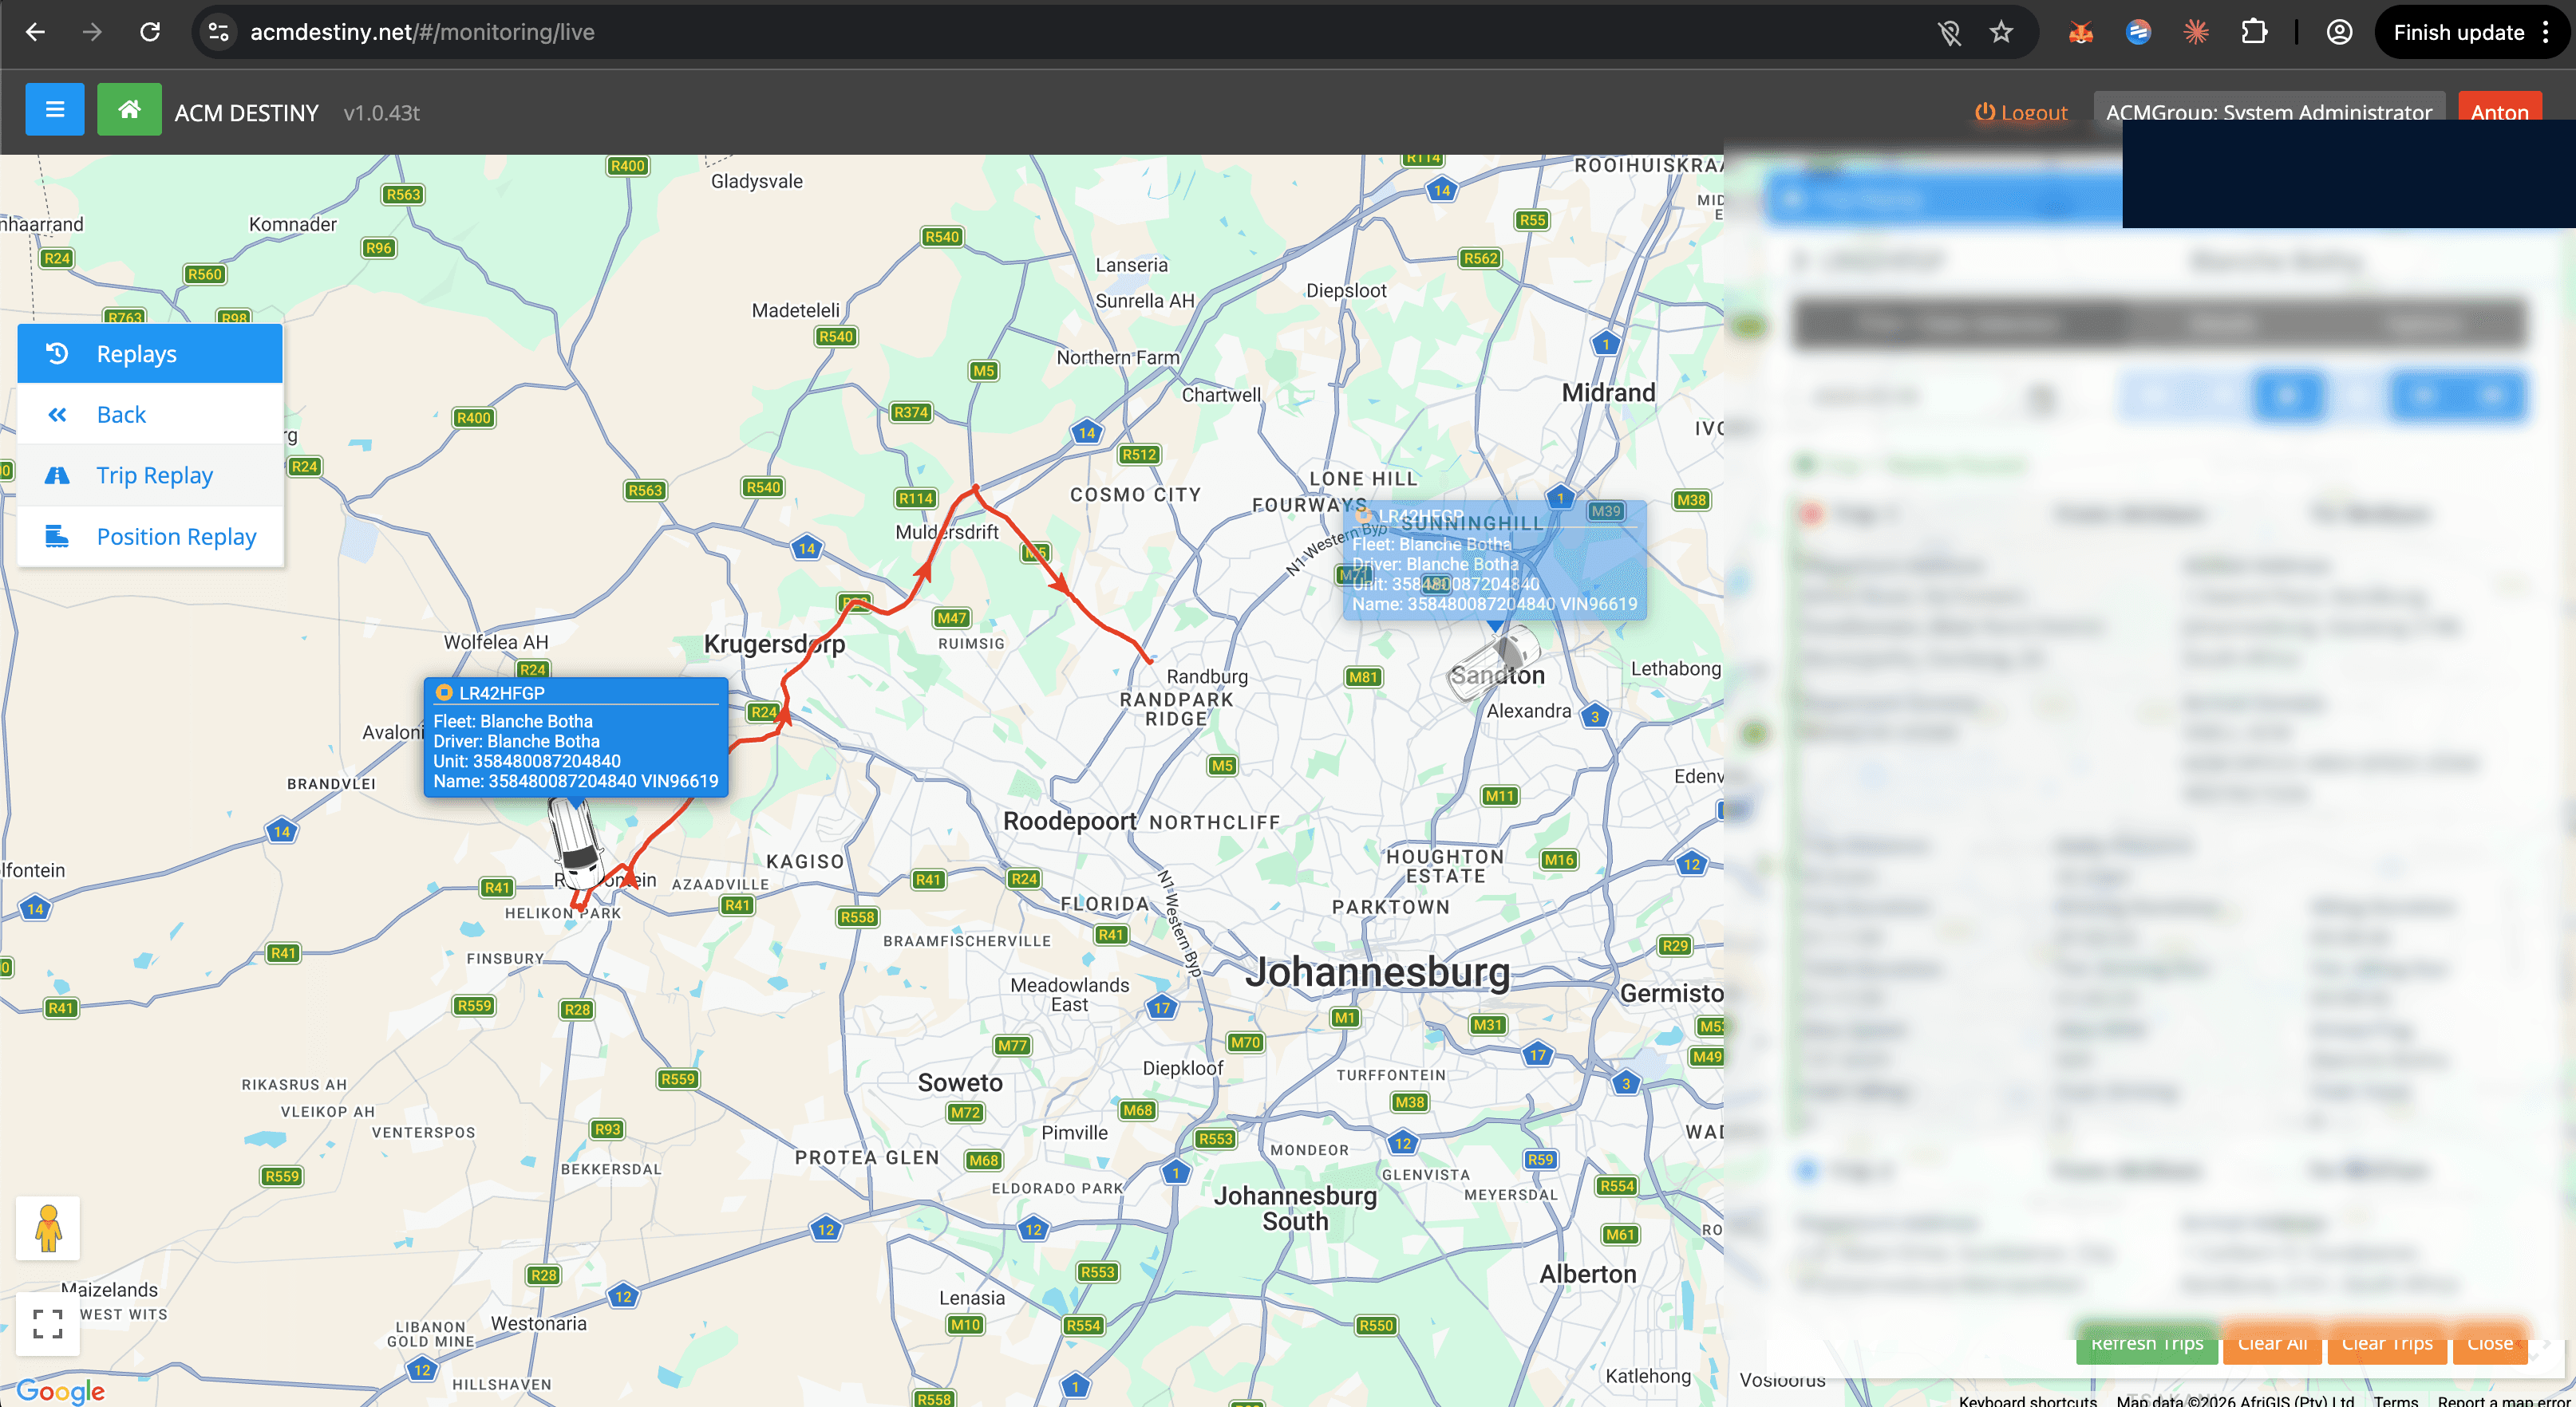Open the browser extensions puzzle menu
The image size is (2576, 1407).
pos(2254,33)
